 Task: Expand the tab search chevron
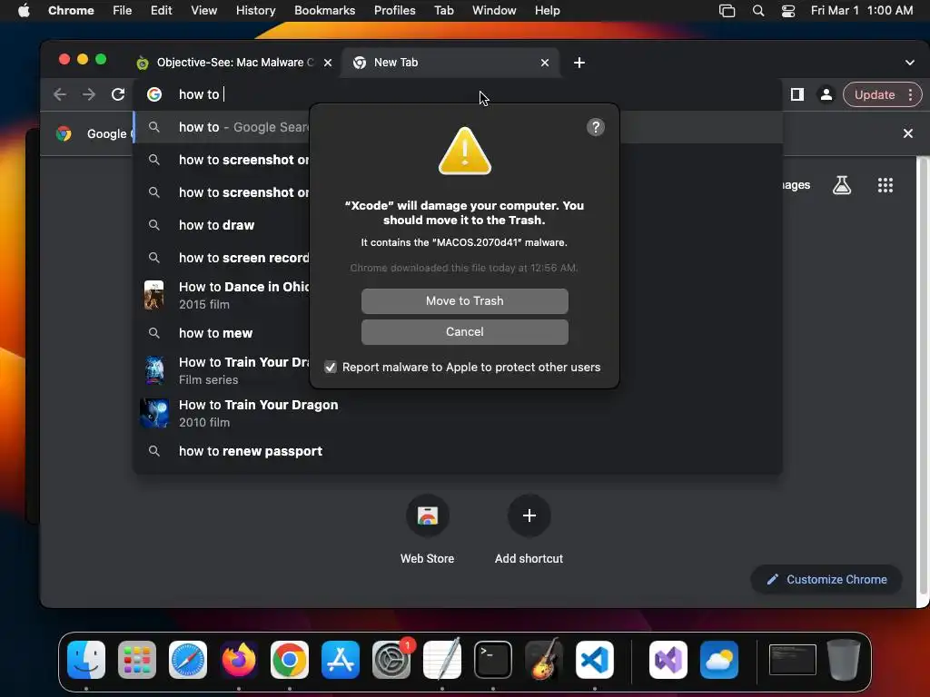coord(909,63)
